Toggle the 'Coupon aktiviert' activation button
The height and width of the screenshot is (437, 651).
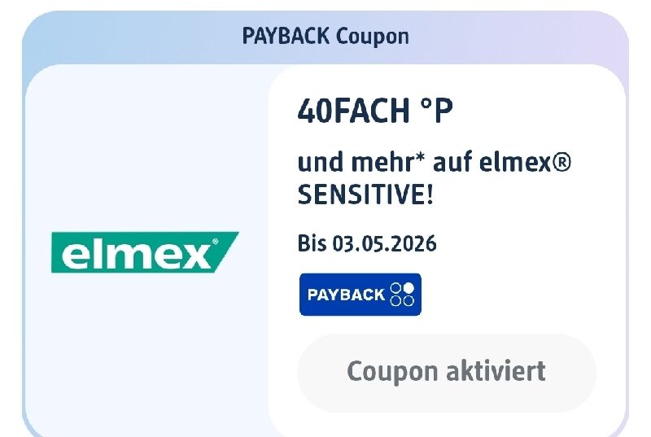tap(446, 371)
